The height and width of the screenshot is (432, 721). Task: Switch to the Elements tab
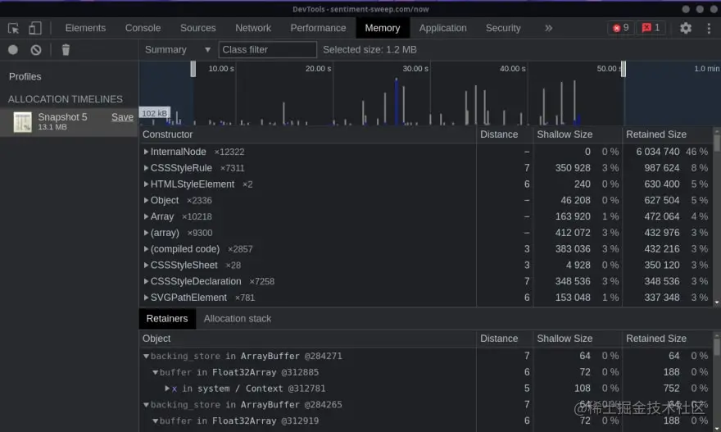tap(85, 28)
